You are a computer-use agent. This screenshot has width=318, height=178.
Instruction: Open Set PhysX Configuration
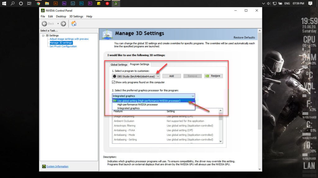(63, 46)
